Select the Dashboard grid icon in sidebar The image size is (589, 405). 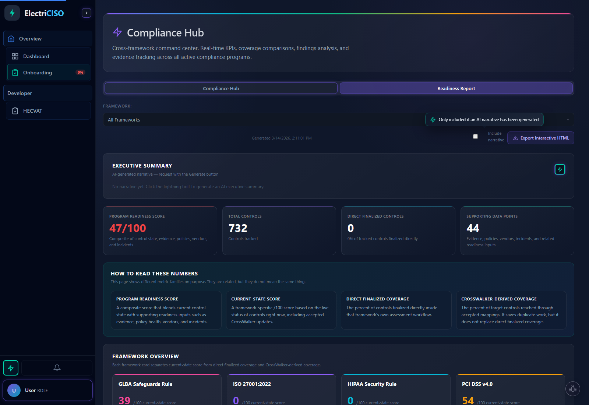[x=15, y=56]
